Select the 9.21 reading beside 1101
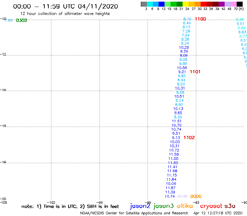This screenshot has height=216, width=247. [182, 72]
